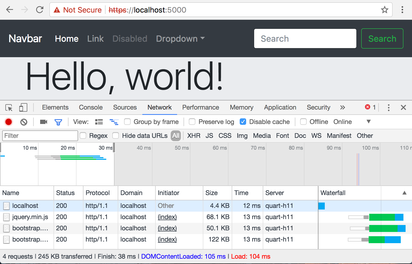
Task: Open the network throttling dropdown
Action: pyautogui.click(x=368, y=122)
